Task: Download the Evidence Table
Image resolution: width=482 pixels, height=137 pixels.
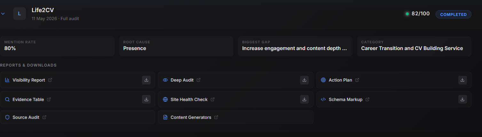Action: (146, 99)
